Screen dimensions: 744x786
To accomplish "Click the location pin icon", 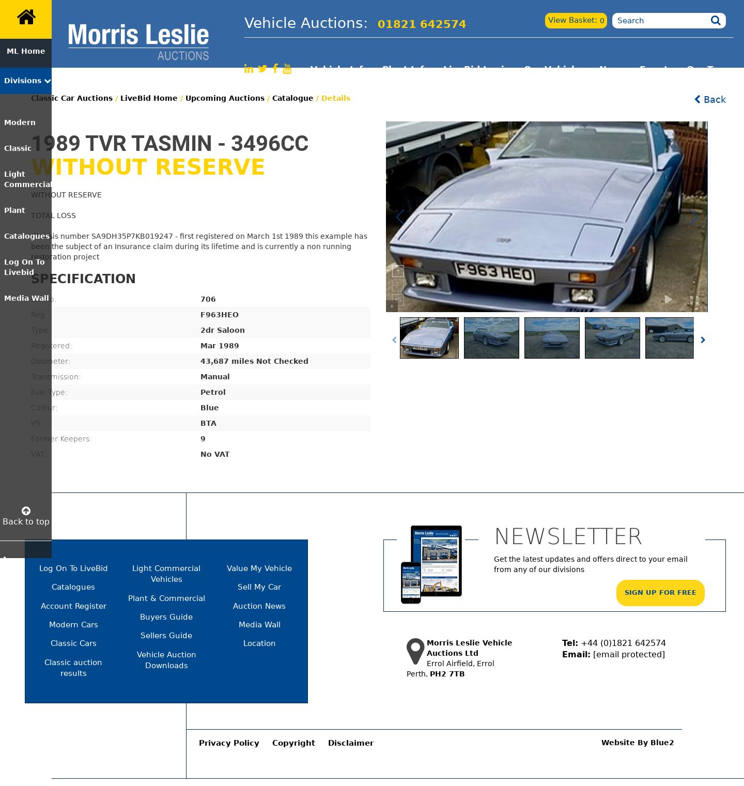I will pos(415,651).
